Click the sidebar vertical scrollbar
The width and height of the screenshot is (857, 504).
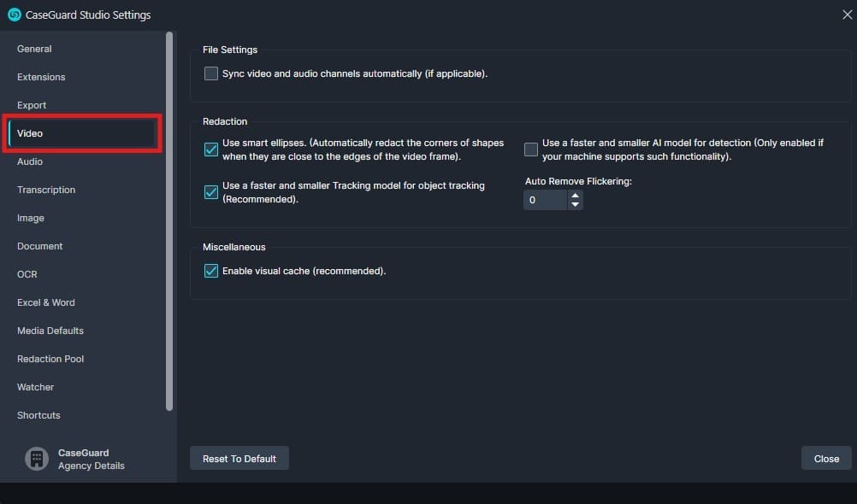click(169, 222)
